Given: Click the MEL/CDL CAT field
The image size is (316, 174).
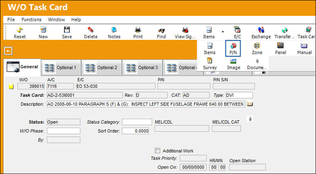Looking at the screenshot, I should pos(226,128).
